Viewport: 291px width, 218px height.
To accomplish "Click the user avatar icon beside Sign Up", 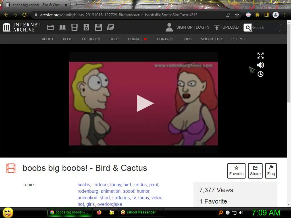I will coord(169,27).
